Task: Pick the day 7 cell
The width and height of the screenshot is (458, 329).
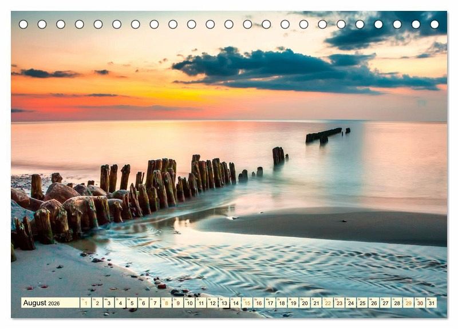Action: click(155, 303)
